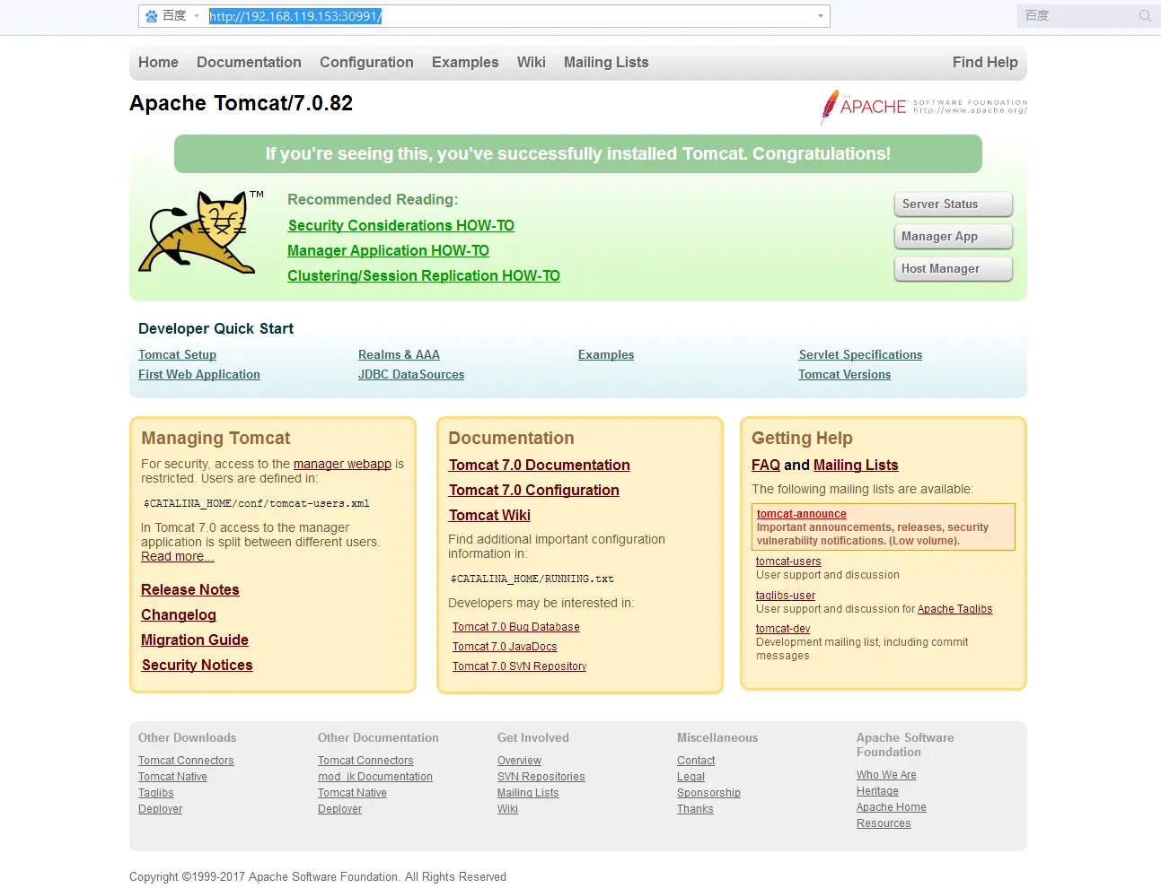
Task: Open the First Web Application link
Action: (199, 375)
